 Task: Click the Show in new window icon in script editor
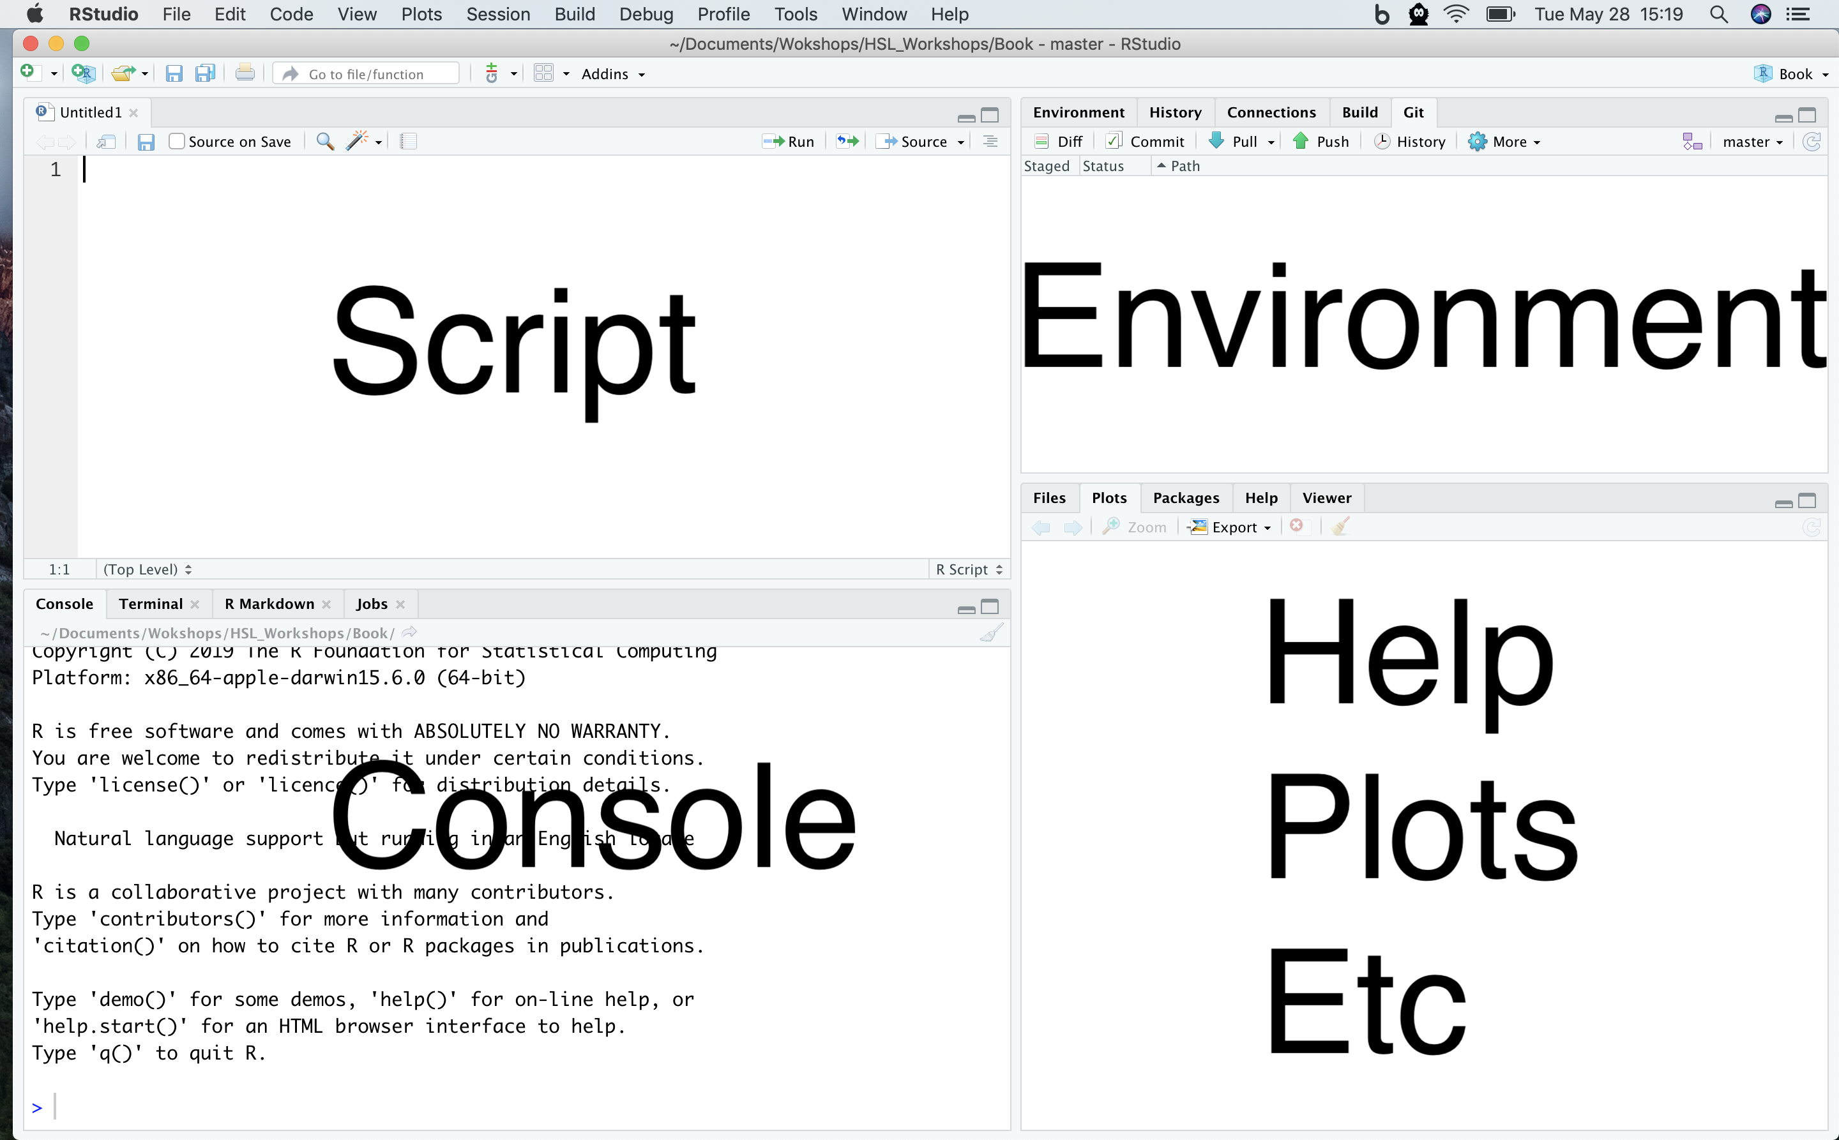point(107,142)
